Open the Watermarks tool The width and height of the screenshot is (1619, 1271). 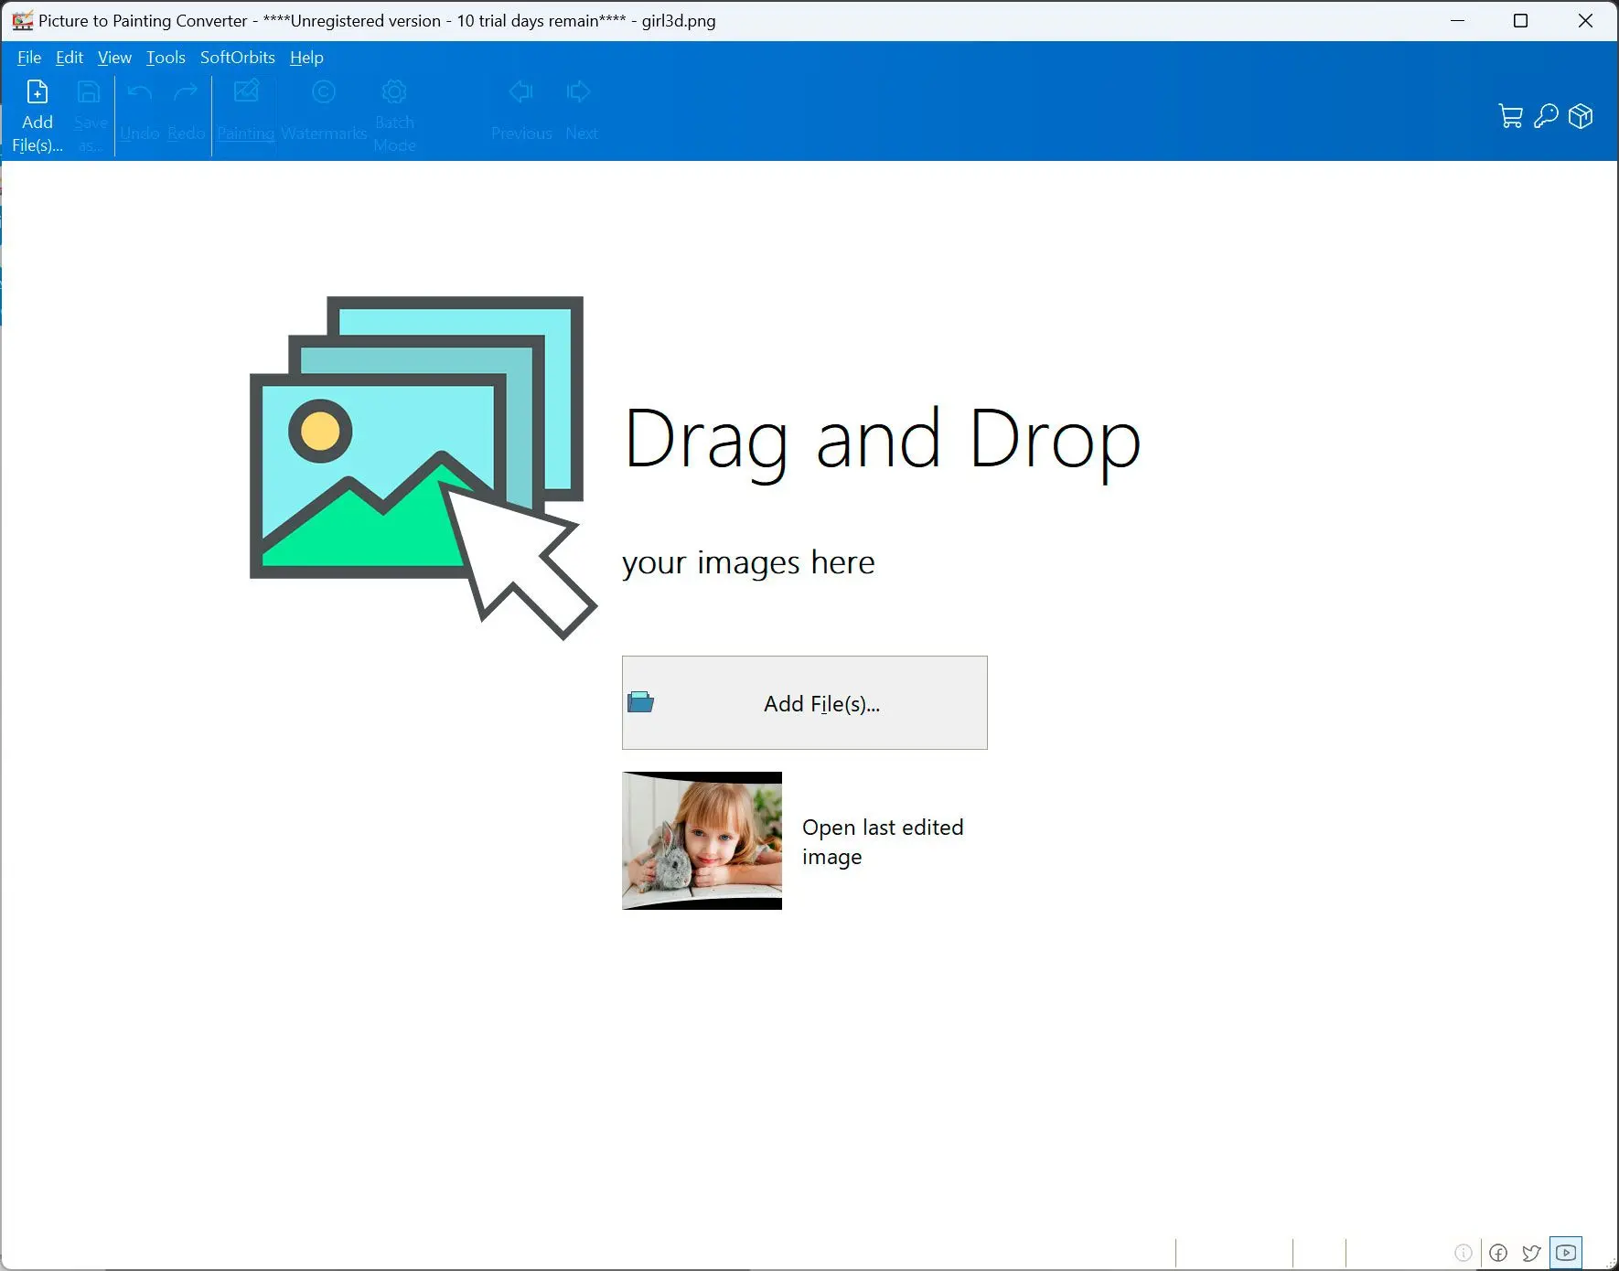click(324, 91)
